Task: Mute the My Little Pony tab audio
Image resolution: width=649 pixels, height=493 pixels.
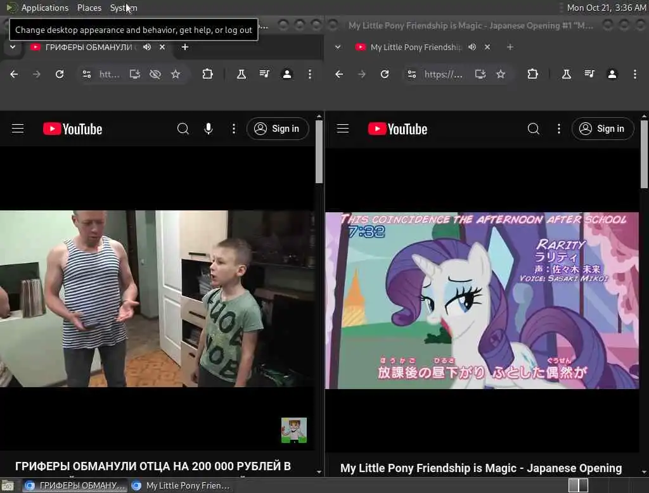Action: tap(472, 47)
